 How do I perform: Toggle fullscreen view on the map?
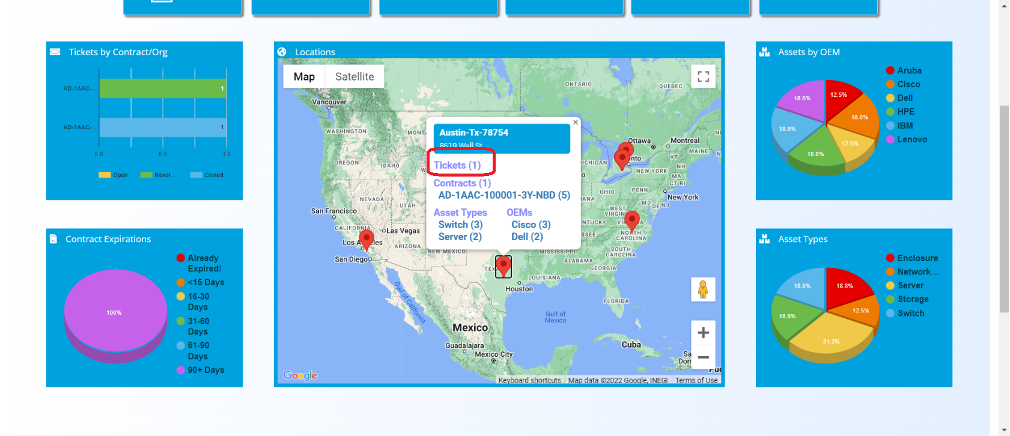[703, 77]
